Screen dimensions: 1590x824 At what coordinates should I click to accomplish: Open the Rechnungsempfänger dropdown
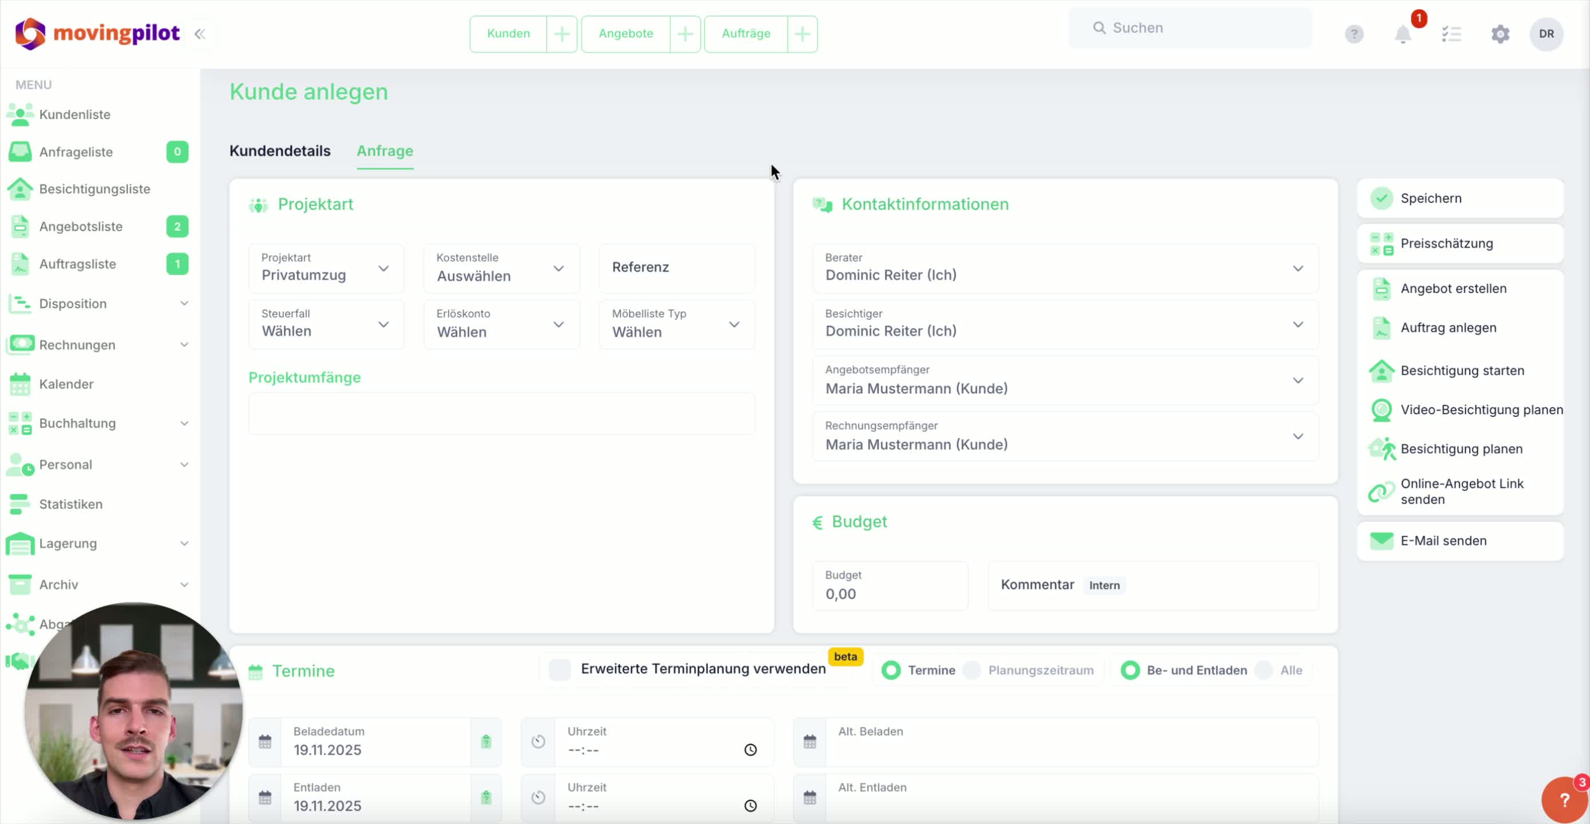coord(1065,437)
